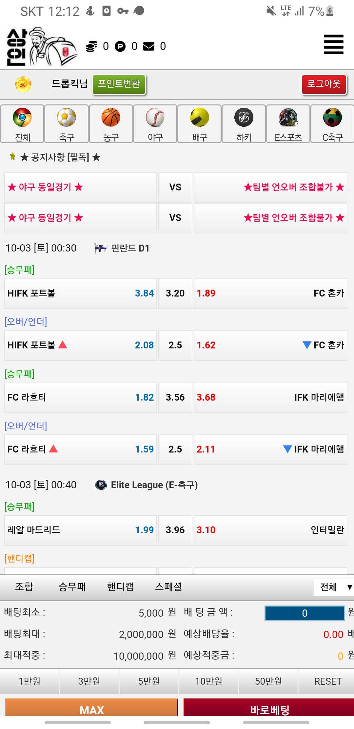Switch to the 스페셜 tab
Viewport: 354px width, 729px height.
tap(168, 587)
